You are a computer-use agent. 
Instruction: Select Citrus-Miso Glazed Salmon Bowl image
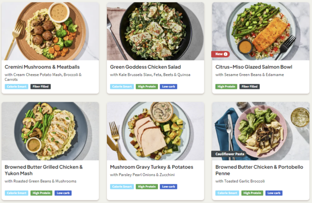coord(260,31)
